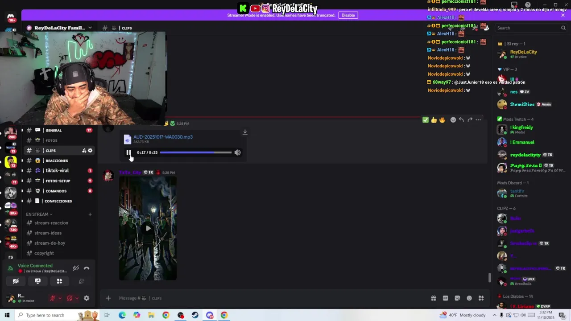Disable Streamer Mode in the banner
571x321 pixels.
coord(348,15)
